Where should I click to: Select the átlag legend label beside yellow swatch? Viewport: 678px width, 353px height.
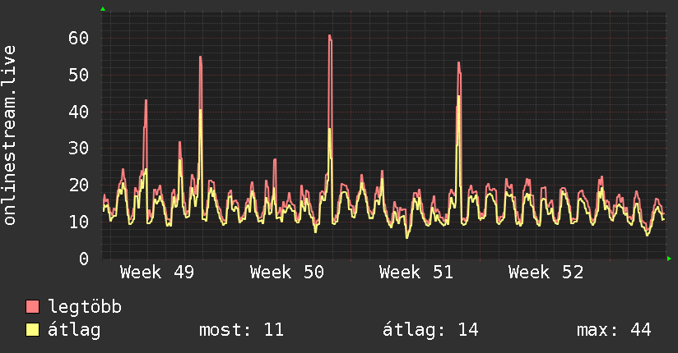coord(74,331)
